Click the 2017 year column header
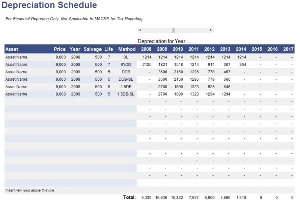Screen dimensions: 300x207 point(288,49)
